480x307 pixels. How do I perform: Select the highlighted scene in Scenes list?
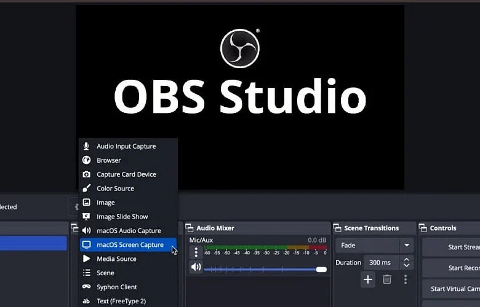pos(33,243)
